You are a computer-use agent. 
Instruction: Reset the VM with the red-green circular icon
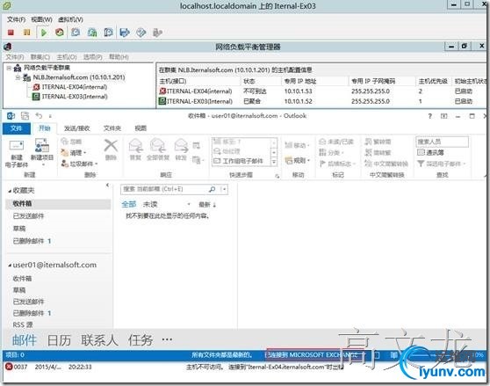(x=60, y=33)
